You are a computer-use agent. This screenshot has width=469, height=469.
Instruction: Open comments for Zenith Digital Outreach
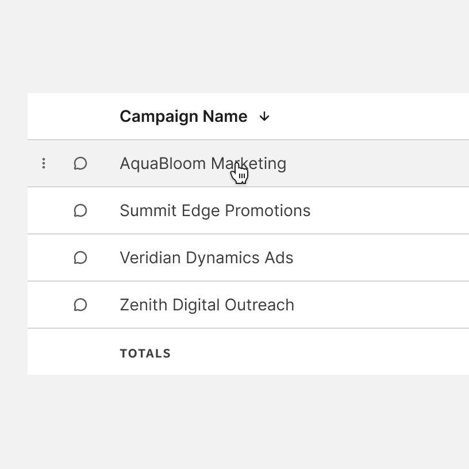[80, 305]
